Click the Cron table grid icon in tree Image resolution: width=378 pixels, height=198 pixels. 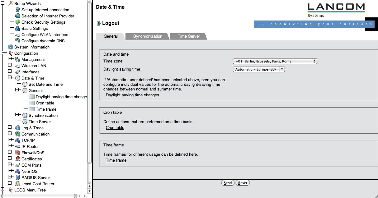tap(32, 103)
